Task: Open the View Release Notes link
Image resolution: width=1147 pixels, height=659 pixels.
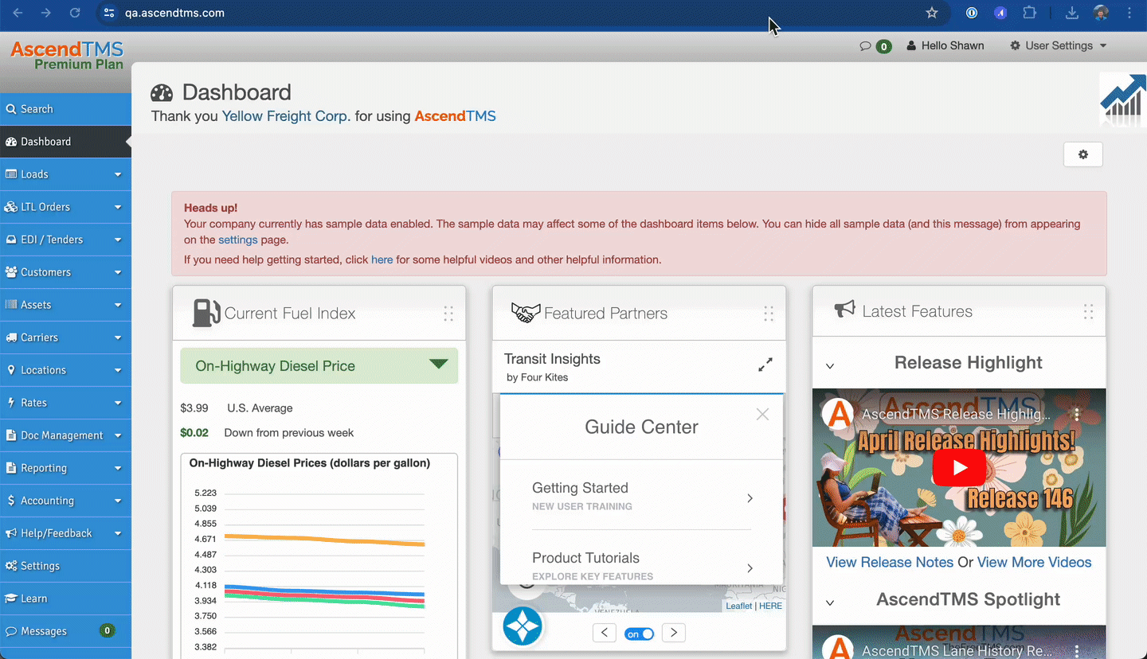Action: coord(890,563)
